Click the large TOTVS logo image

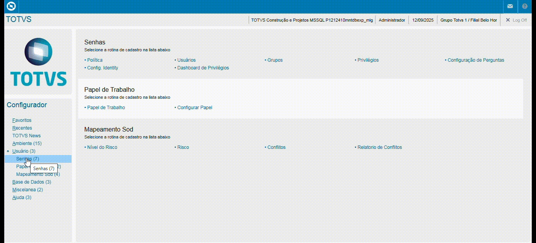click(x=38, y=62)
